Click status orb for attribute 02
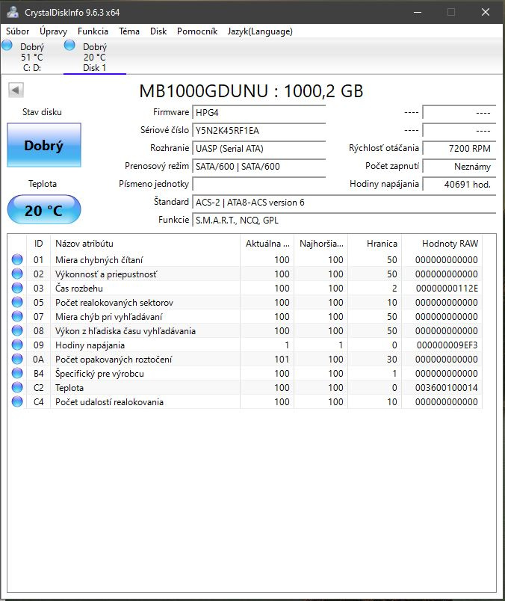This screenshot has width=505, height=601. (17, 274)
